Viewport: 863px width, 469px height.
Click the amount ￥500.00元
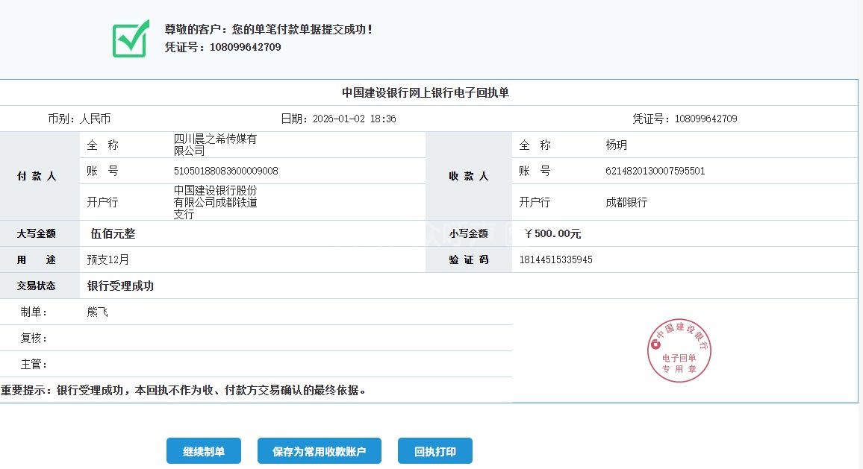click(552, 233)
